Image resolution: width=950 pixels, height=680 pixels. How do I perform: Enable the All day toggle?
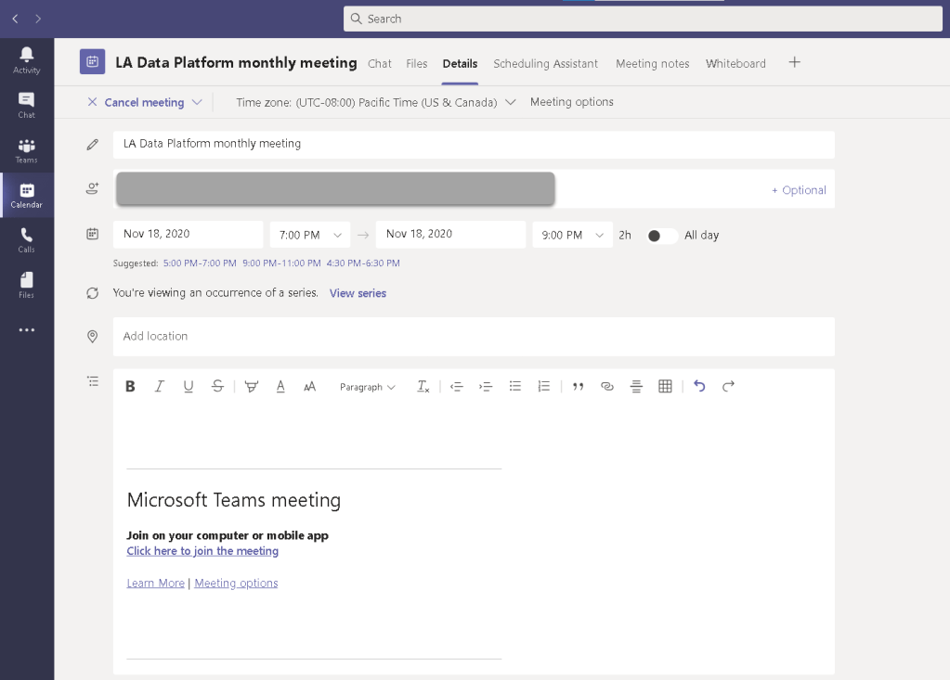pos(662,236)
